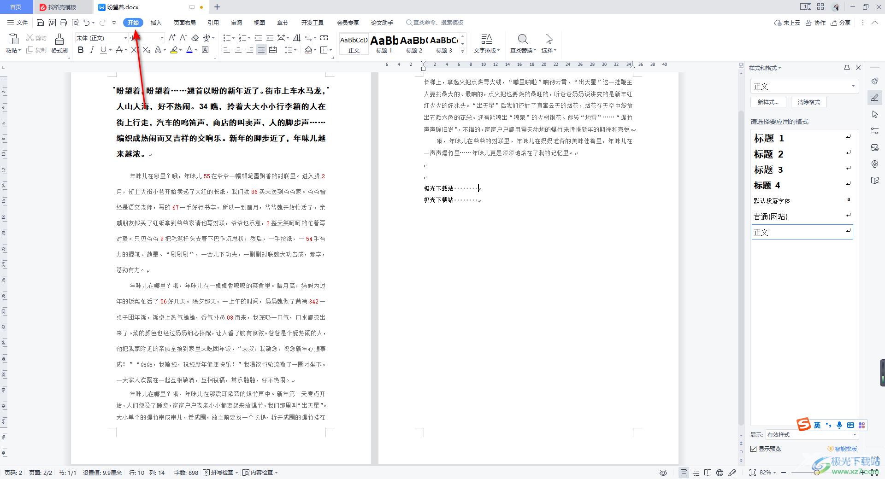The height and width of the screenshot is (479, 885).
Task: Open the current style 正文 combo box in pane
Action: [x=804, y=86]
